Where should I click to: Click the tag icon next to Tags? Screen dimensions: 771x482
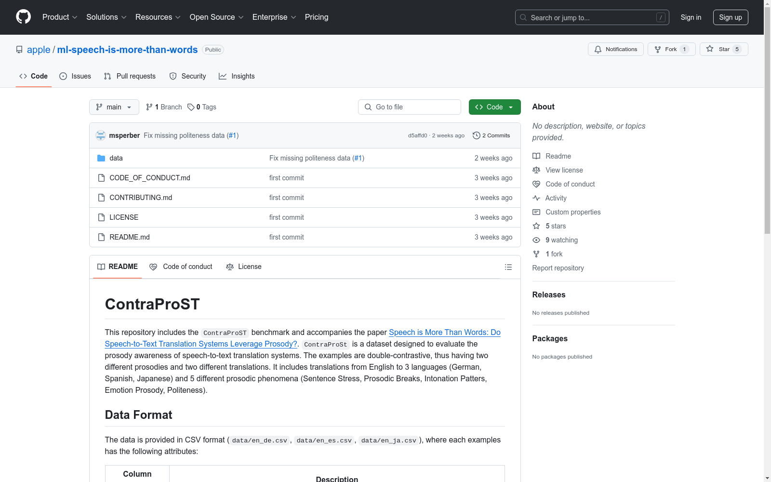191,107
